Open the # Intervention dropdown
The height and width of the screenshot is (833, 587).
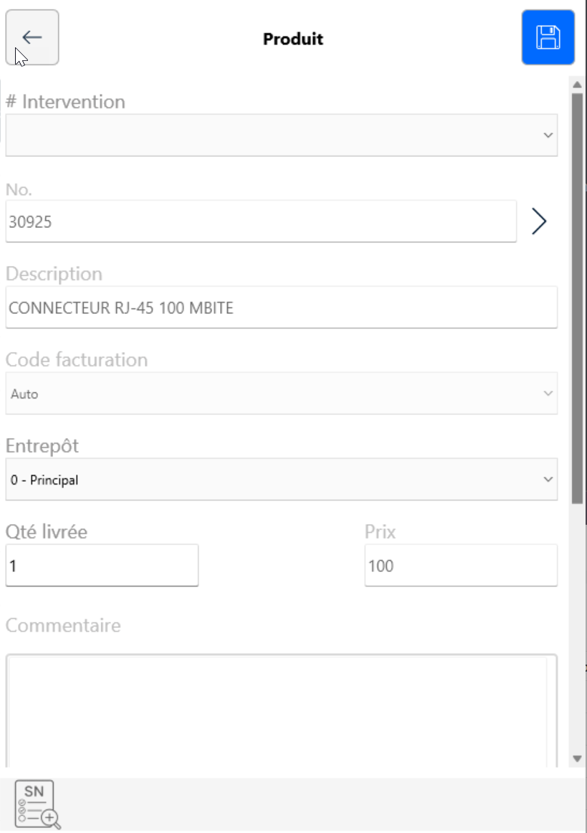282,135
